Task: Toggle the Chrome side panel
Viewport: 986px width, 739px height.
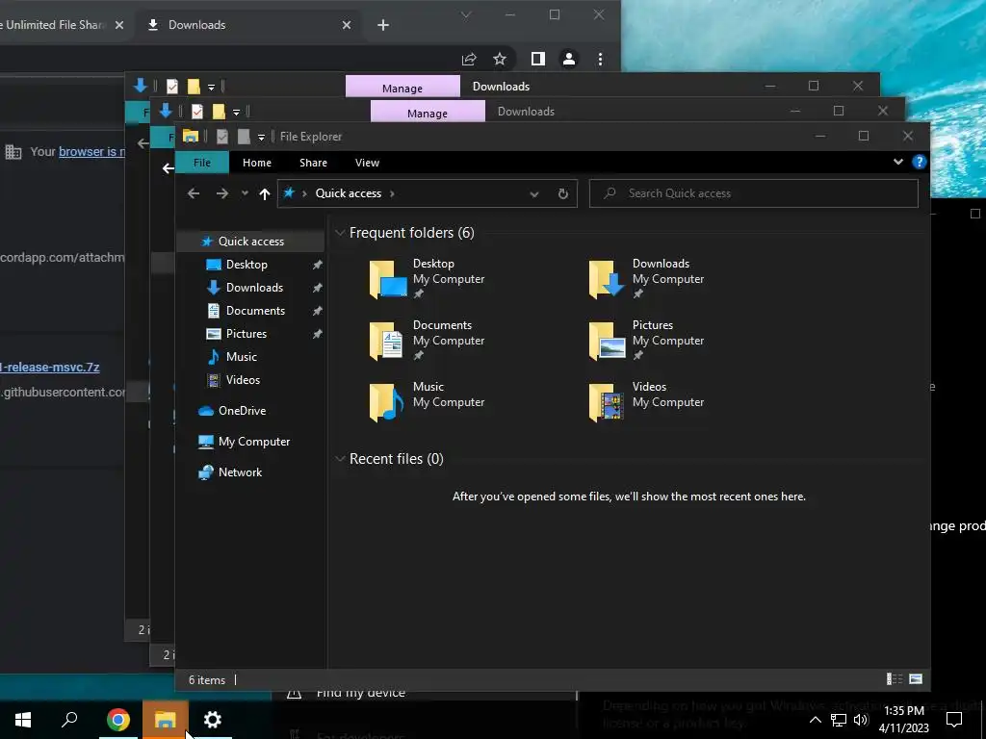Action: click(x=537, y=59)
